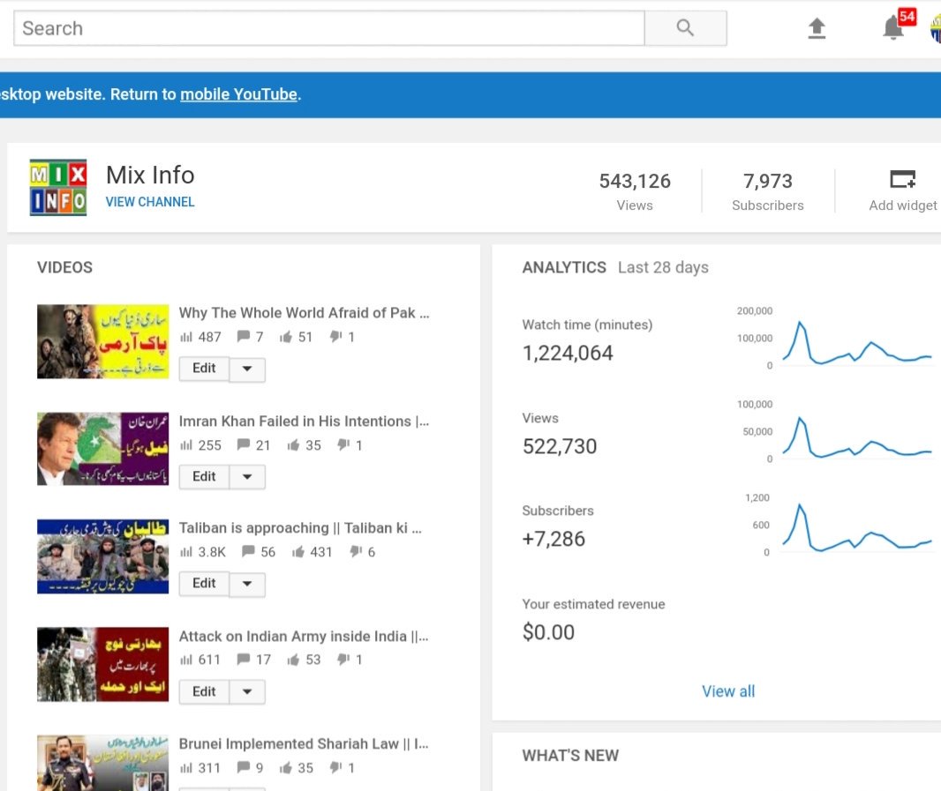Click the '1,224,064' watch time value
This screenshot has height=791, width=941.
[568, 354]
